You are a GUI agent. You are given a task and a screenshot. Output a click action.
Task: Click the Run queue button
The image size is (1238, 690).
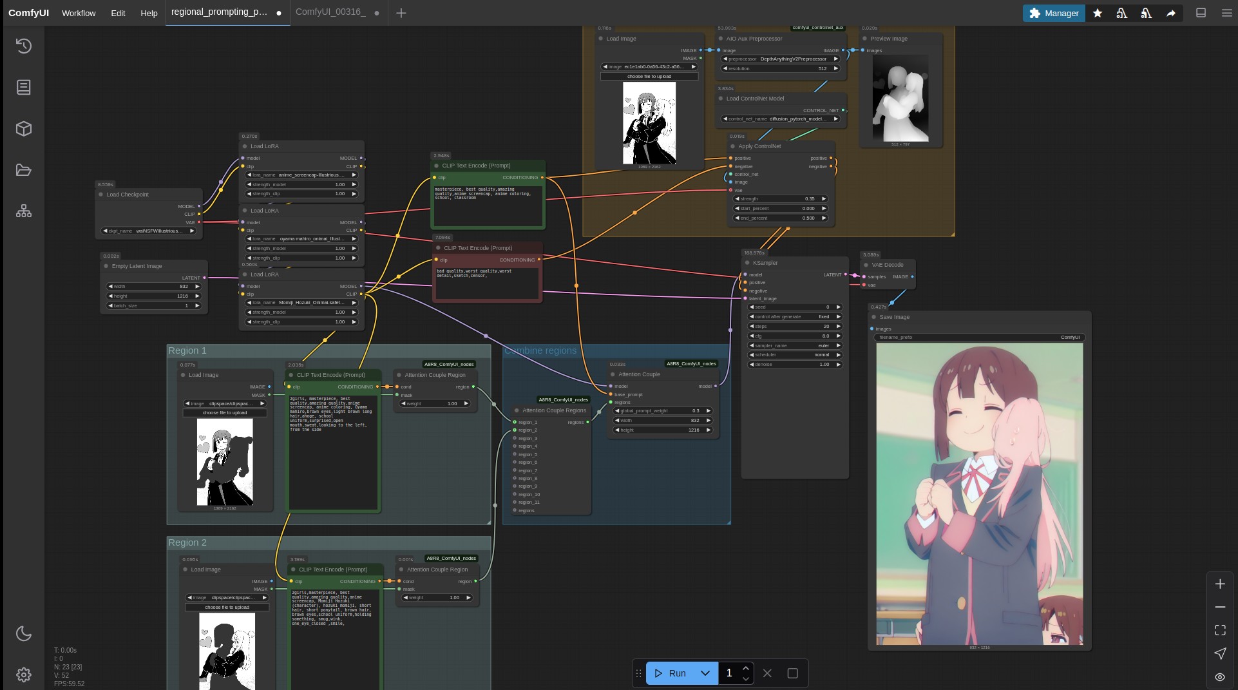pyautogui.click(x=670, y=673)
